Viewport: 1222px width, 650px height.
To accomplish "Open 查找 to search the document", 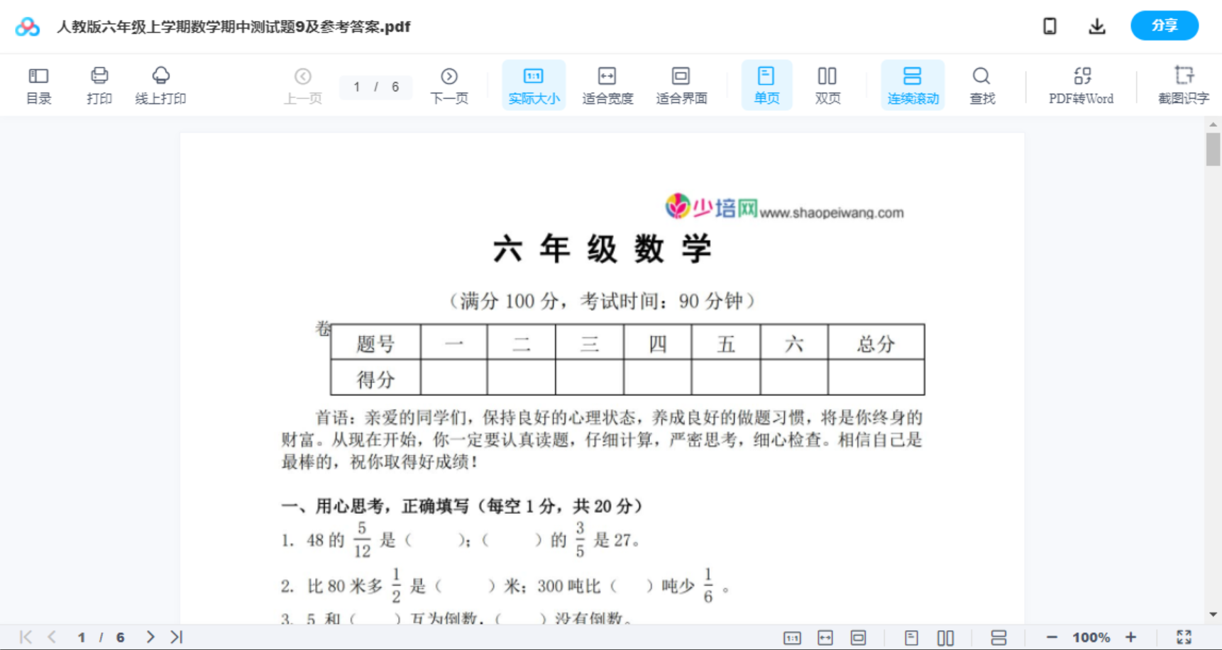I will [x=982, y=84].
